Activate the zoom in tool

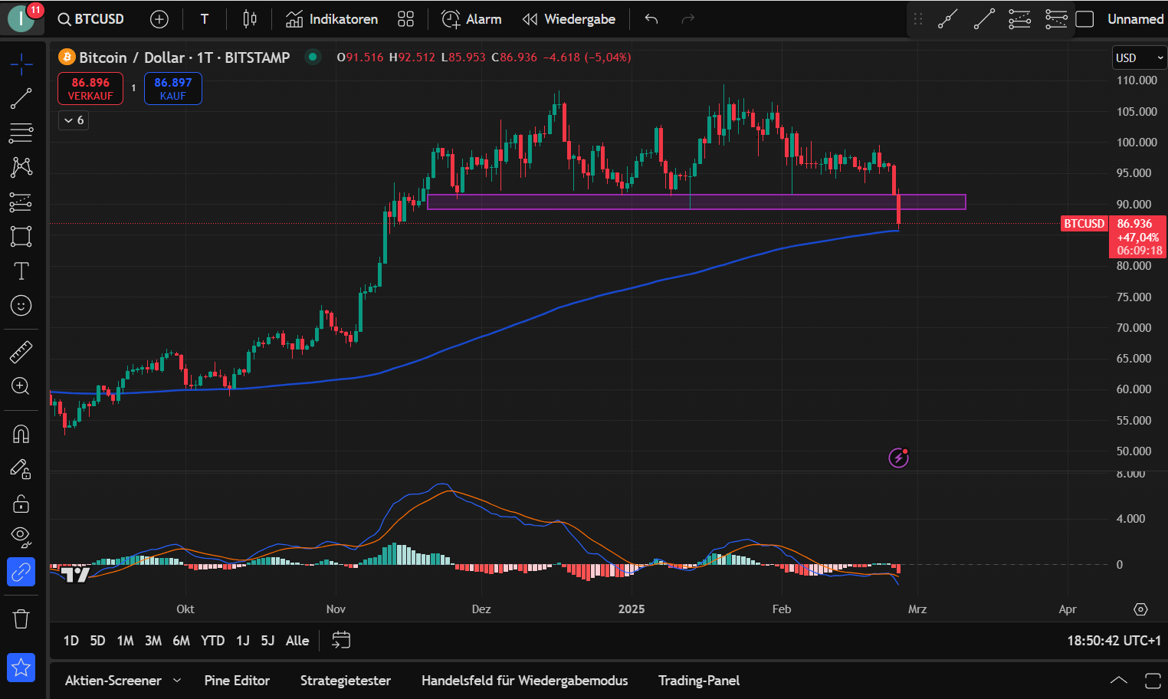tap(21, 386)
